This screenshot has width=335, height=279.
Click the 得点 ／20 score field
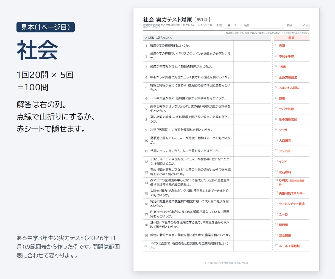(x=298, y=25)
